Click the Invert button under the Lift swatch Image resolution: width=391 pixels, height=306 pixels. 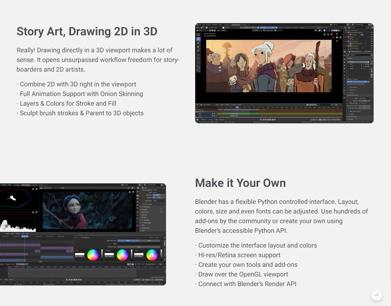tap(80, 256)
